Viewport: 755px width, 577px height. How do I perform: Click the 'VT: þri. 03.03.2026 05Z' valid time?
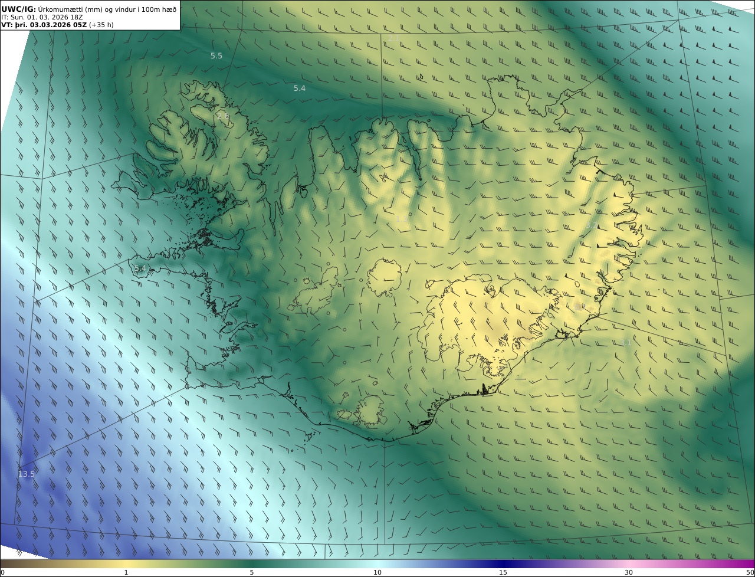[x=44, y=25]
